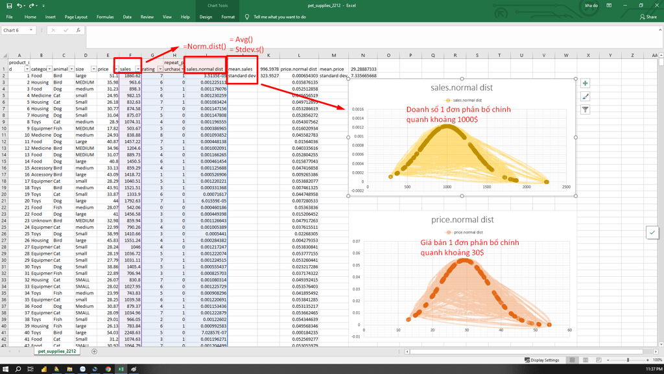Viewport: 664px width, 374px height.
Task: Click the Insert Function fx icon
Action: tap(78, 30)
